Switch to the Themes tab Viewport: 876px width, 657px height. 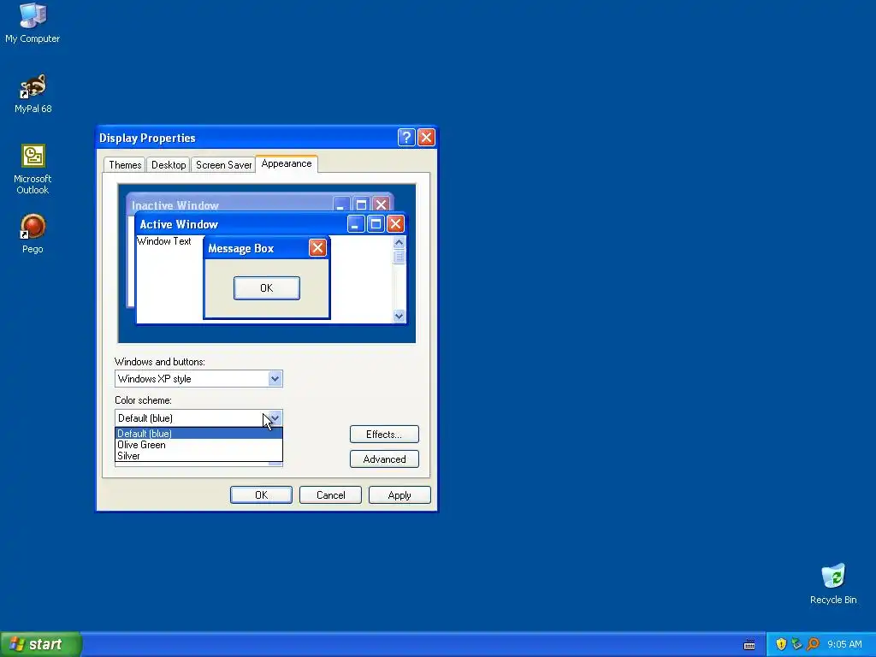[x=125, y=165]
